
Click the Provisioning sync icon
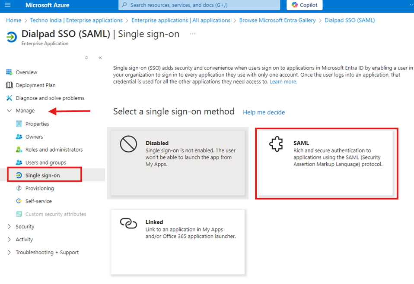click(19, 188)
